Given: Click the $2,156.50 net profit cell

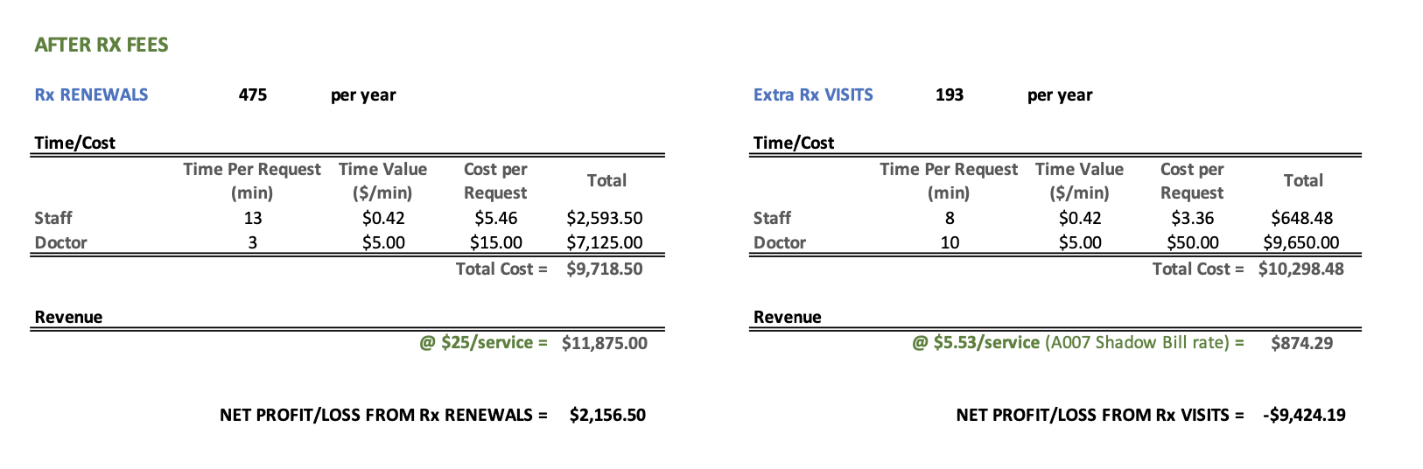Looking at the screenshot, I should 607,415.
